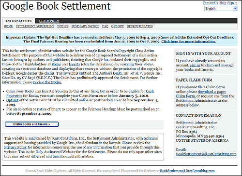
Task: Open the English language dropdown
Action: 221,9
